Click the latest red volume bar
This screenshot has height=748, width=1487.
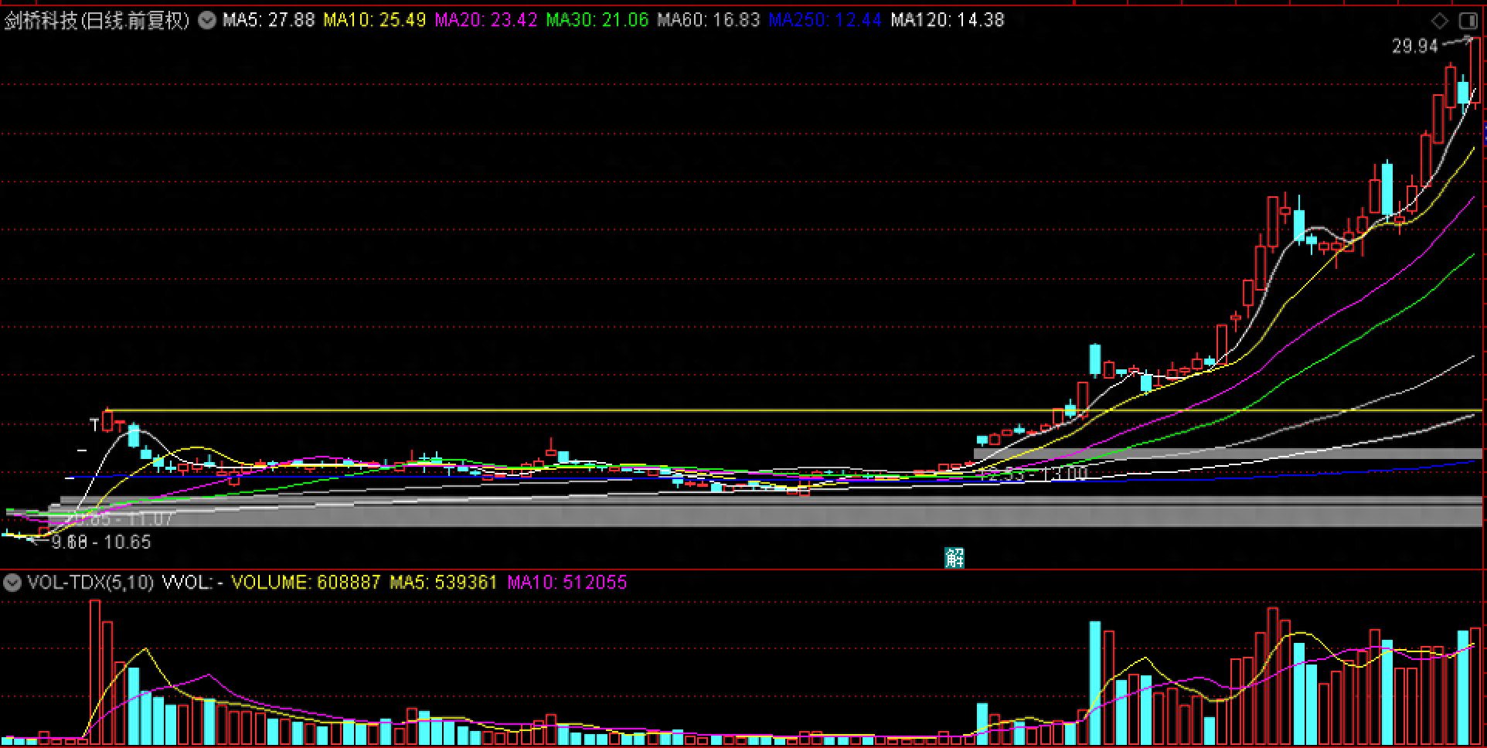click(x=1475, y=686)
